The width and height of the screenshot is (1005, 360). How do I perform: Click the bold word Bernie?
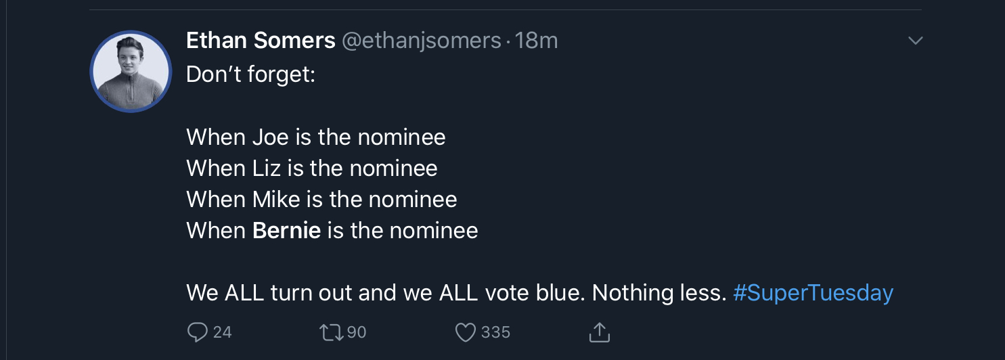(286, 231)
